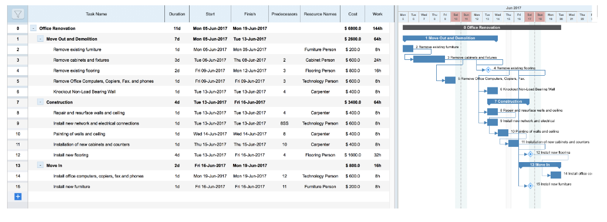Image resolution: width=607 pixels, height=222 pixels.
Task: Select the Duration column header
Action: 177,14
